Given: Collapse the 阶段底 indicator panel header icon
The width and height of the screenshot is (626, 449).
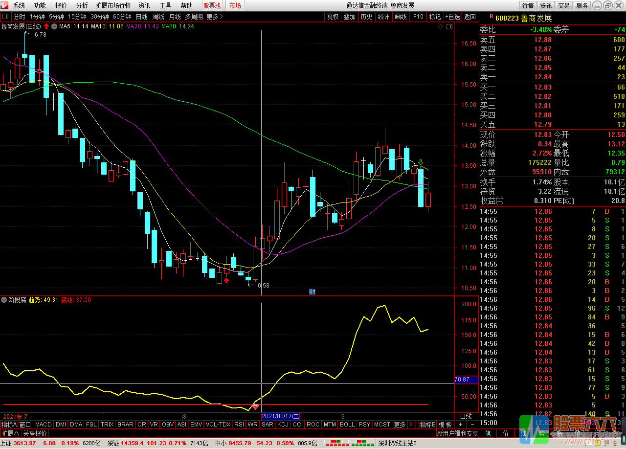Looking at the screenshot, I should (x=4, y=300).
